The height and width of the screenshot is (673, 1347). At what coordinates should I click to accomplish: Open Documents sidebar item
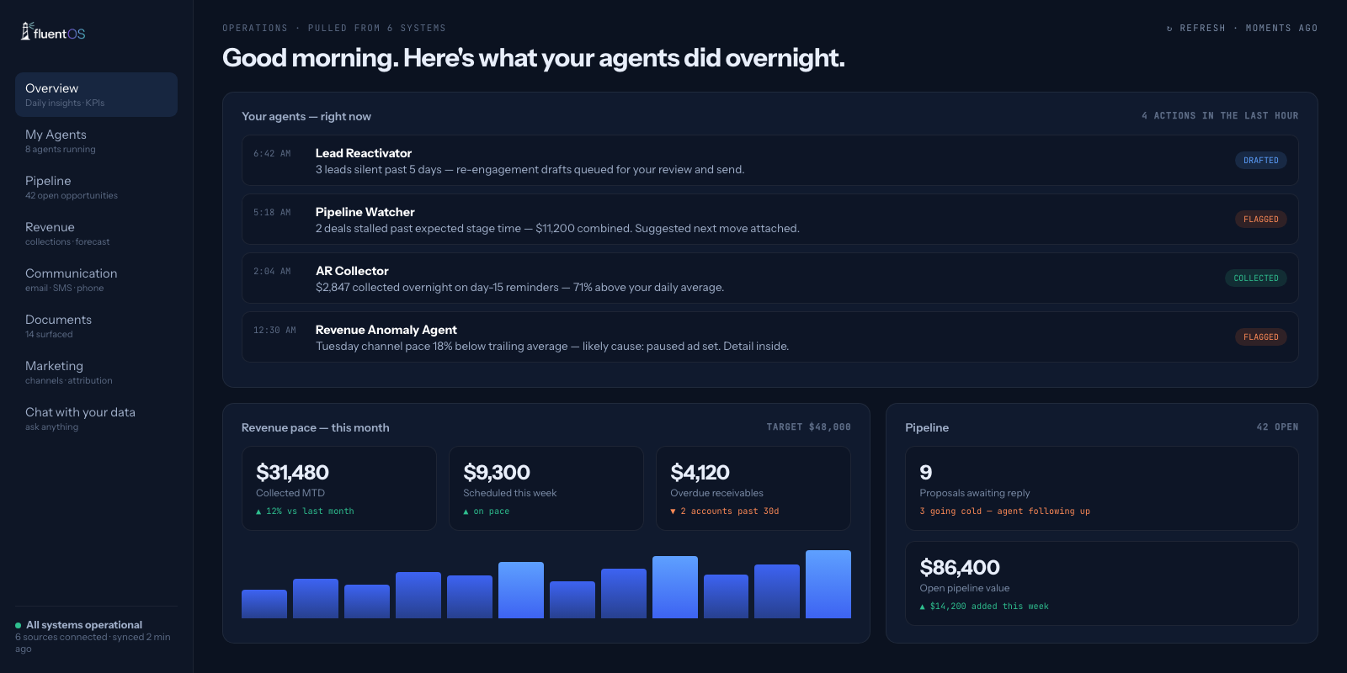click(x=96, y=326)
